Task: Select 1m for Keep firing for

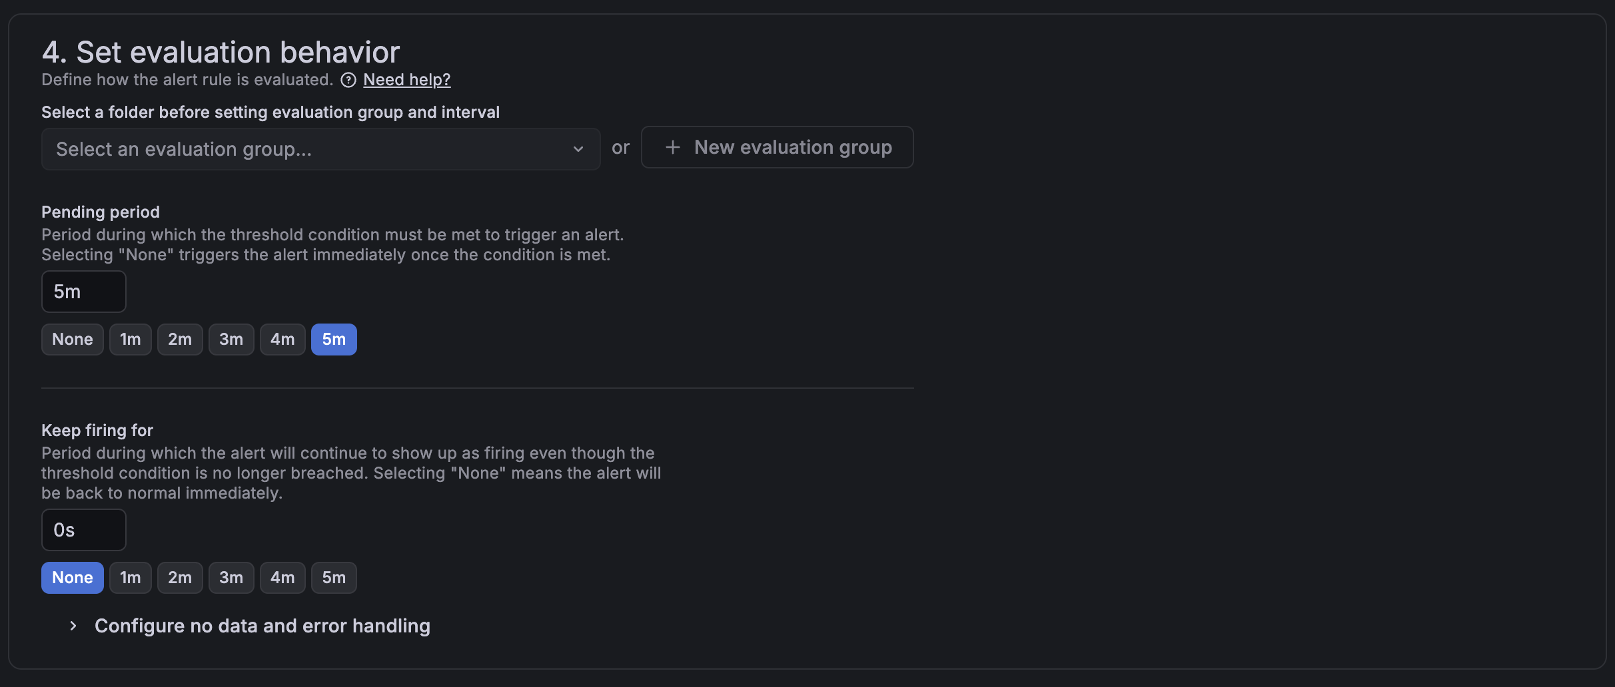Action: (x=130, y=577)
